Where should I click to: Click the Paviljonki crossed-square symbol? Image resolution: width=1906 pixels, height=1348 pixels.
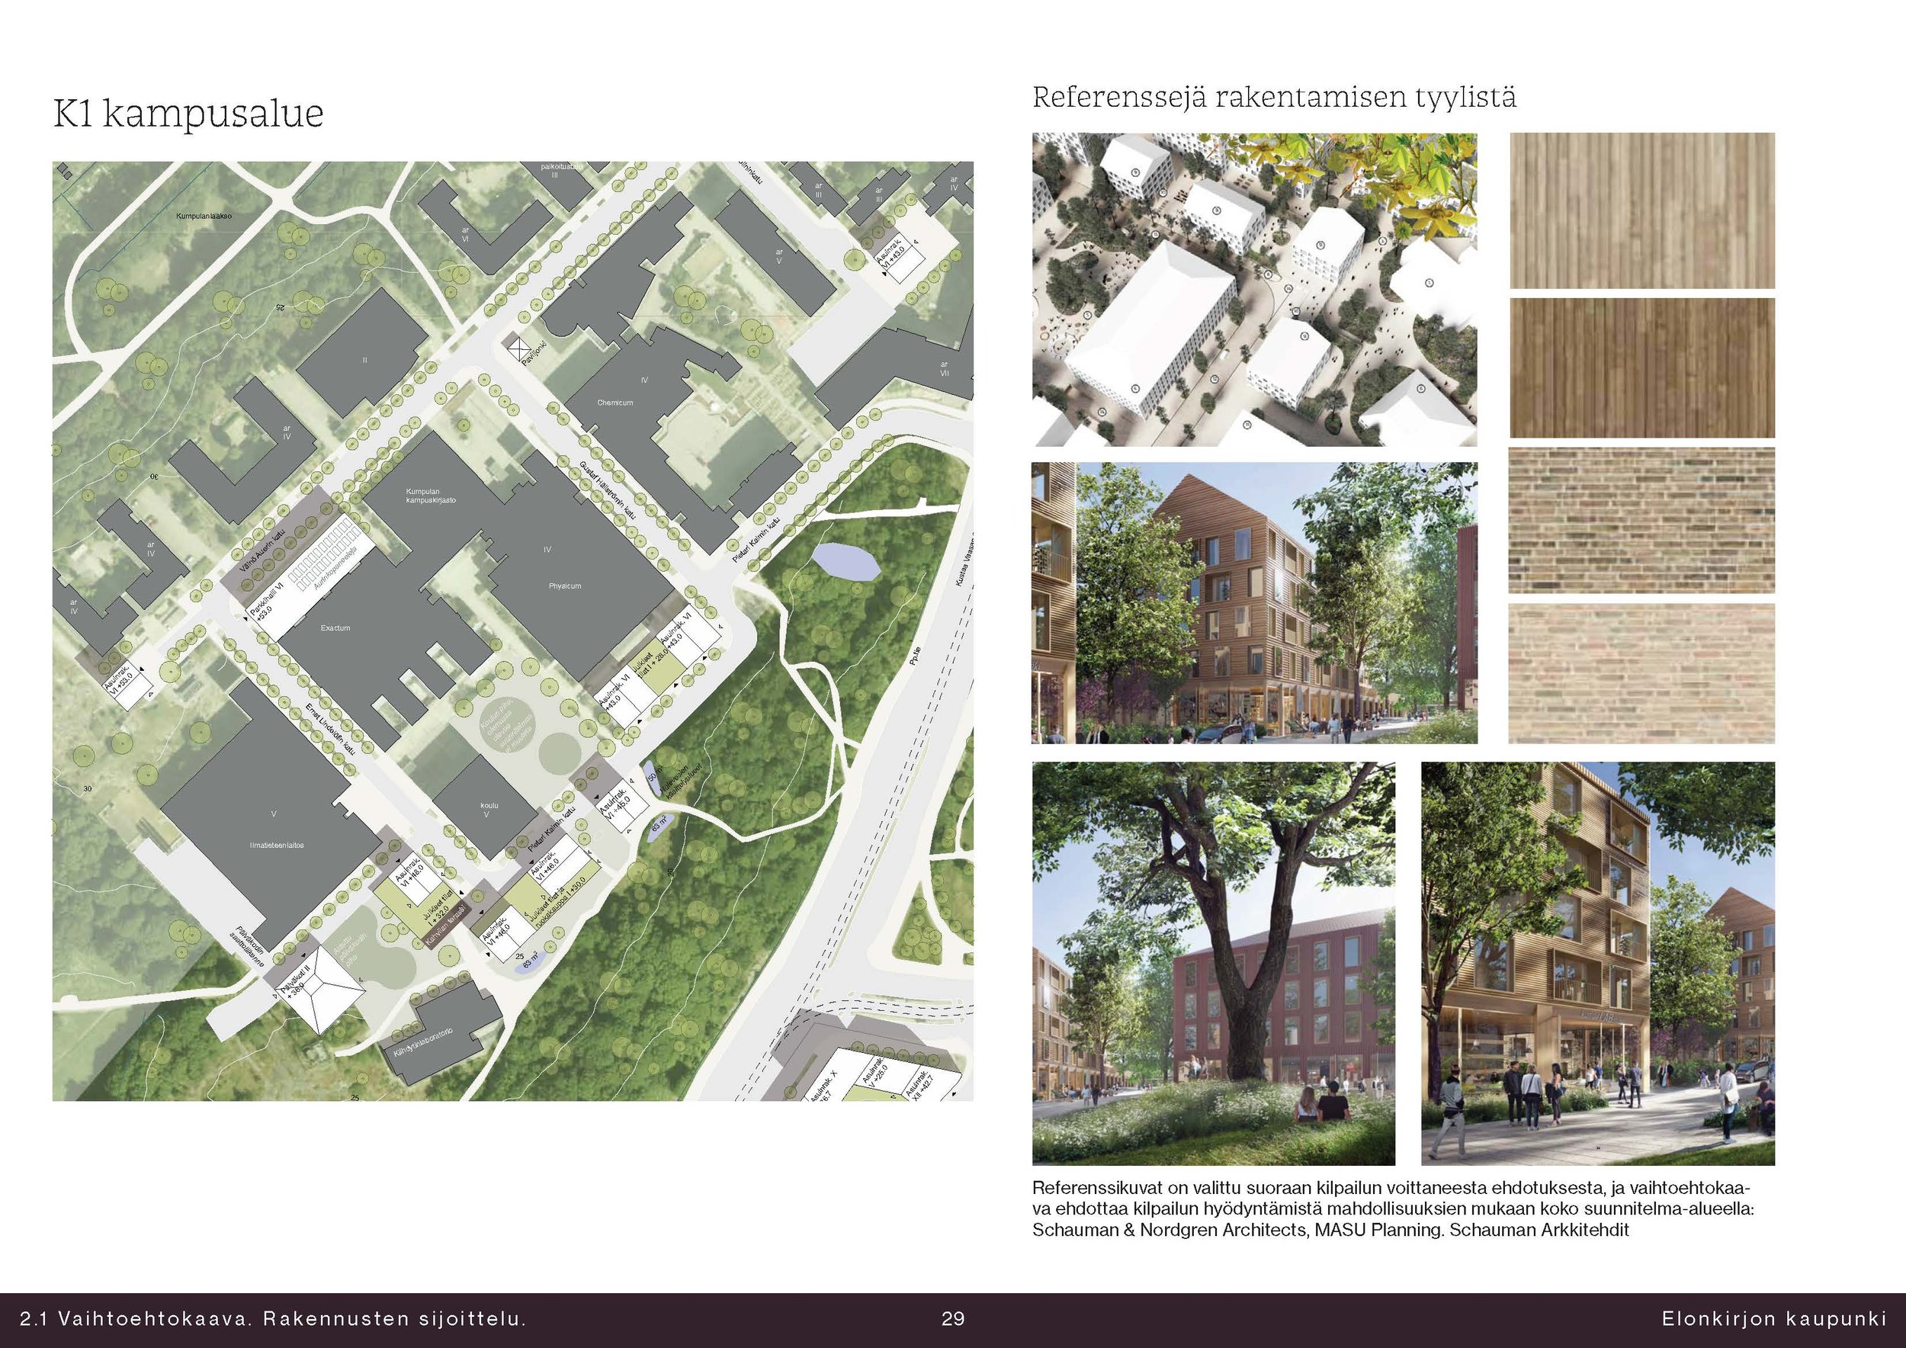pyautogui.click(x=519, y=348)
